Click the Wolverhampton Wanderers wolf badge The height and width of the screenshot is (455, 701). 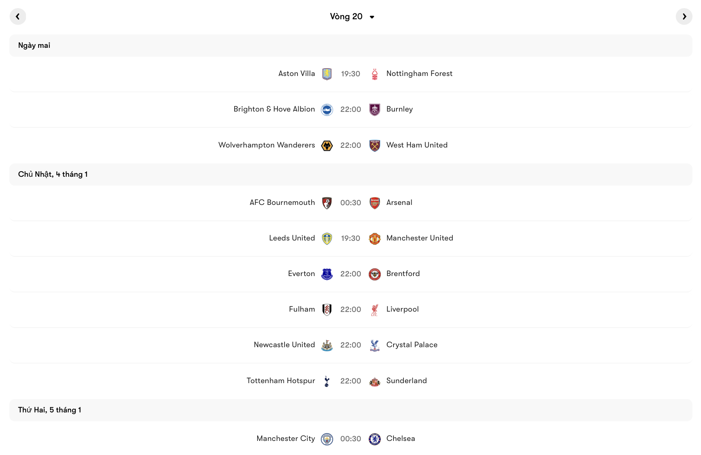coord(328,145)
